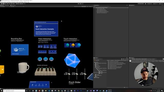Click the Windows Start button
Screen dimensions: 164x92
click(x=2, y=91)
